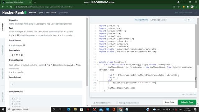This screenshot has width=199, height=112.
Task: Click the collapse arrows icon beside Exit Full Screen
Action: (196, 12)
